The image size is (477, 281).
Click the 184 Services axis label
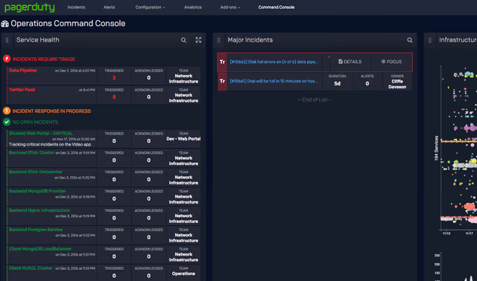437,148
